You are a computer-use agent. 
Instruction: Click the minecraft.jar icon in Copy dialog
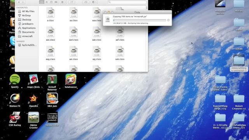tap(108, 19)
